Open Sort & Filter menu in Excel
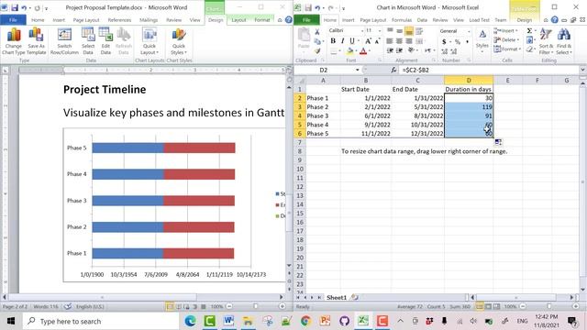 546,41
